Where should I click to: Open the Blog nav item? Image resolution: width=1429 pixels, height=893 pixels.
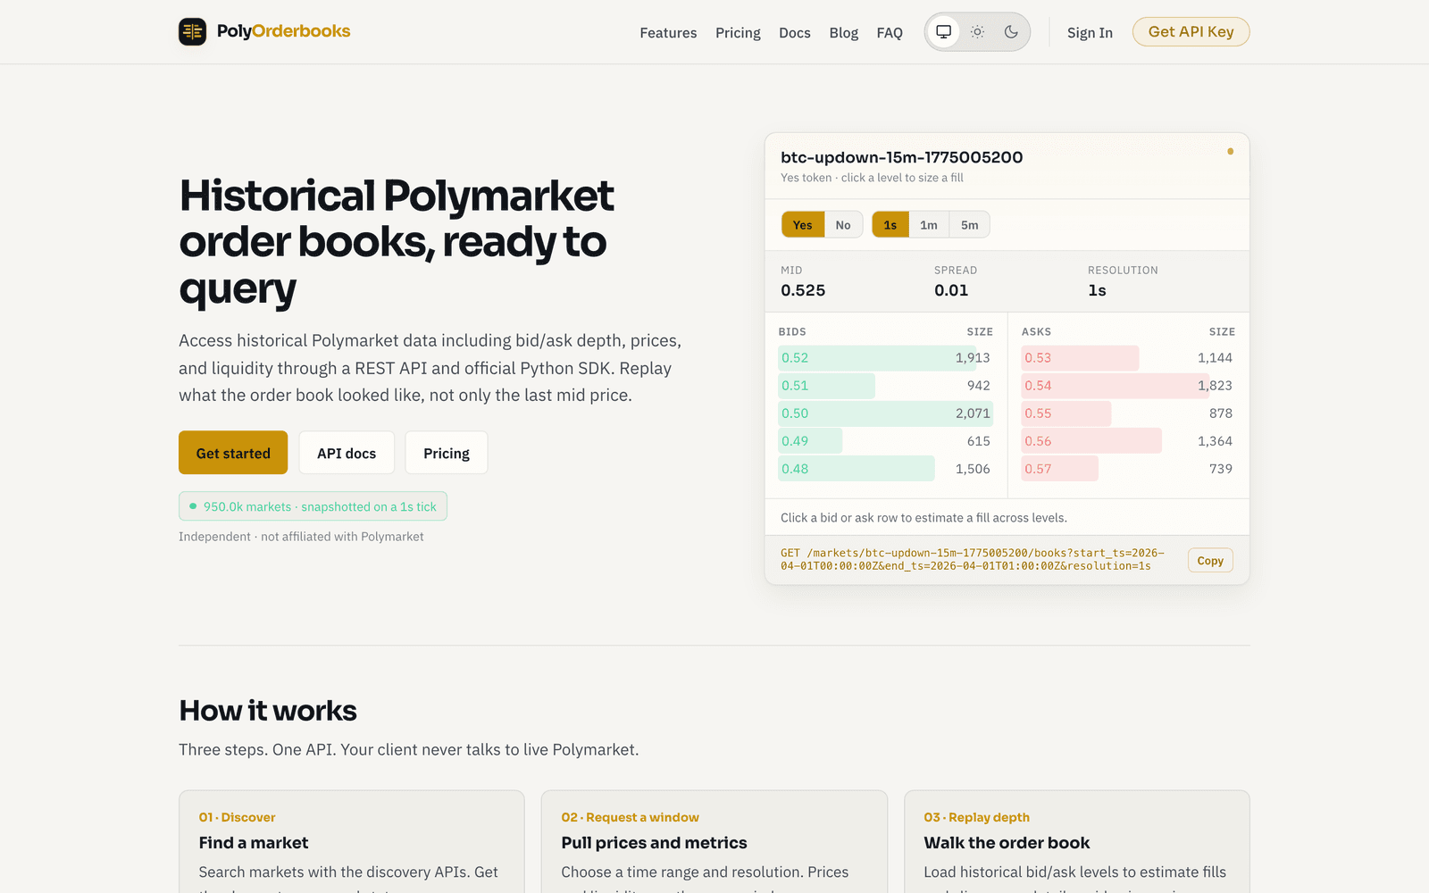(x=843, y=33)
